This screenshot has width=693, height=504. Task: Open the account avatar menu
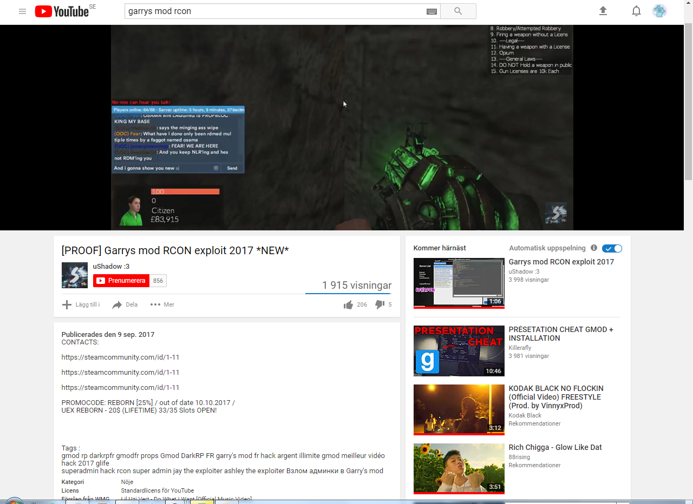[659, 11]
